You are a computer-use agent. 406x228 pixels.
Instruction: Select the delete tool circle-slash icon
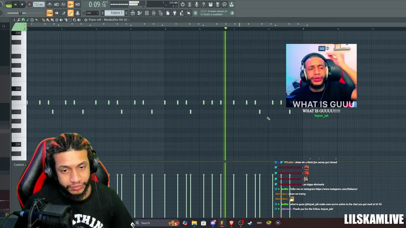pos(57,20)
